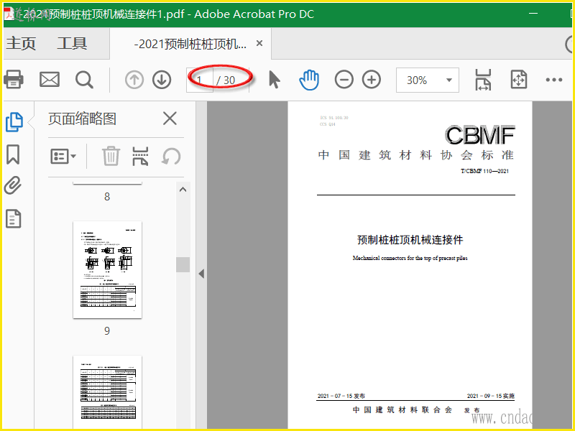
Task: Click 2021-07-15 发布 date text
Action: [341, 396]
